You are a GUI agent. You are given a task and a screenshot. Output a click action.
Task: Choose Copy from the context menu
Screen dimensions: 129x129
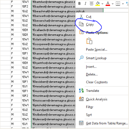90,25
